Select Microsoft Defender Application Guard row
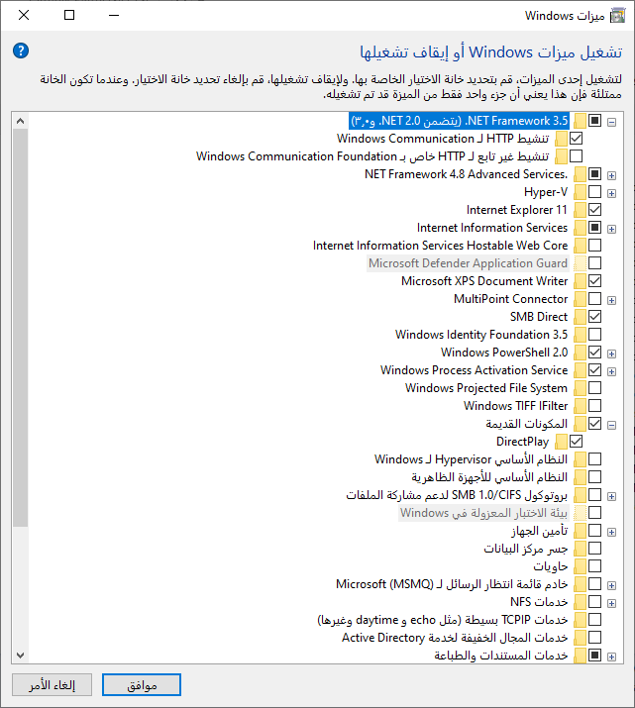The height and width of the screenshot is (708, 635). coord(468,263)
